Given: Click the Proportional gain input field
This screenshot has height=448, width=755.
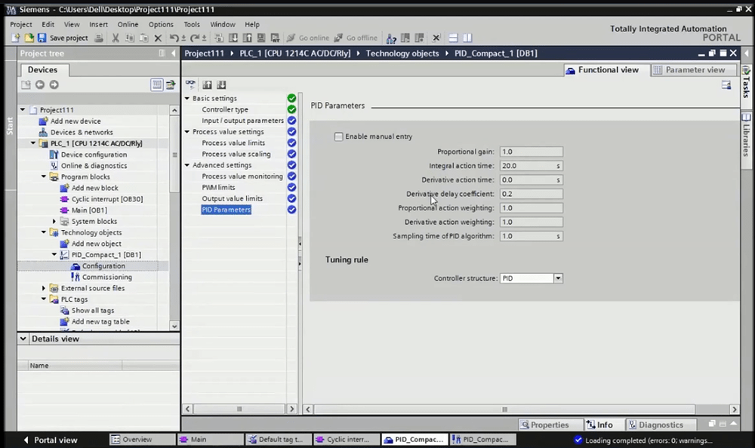Looking at the screenshot, I should (531, 151).
